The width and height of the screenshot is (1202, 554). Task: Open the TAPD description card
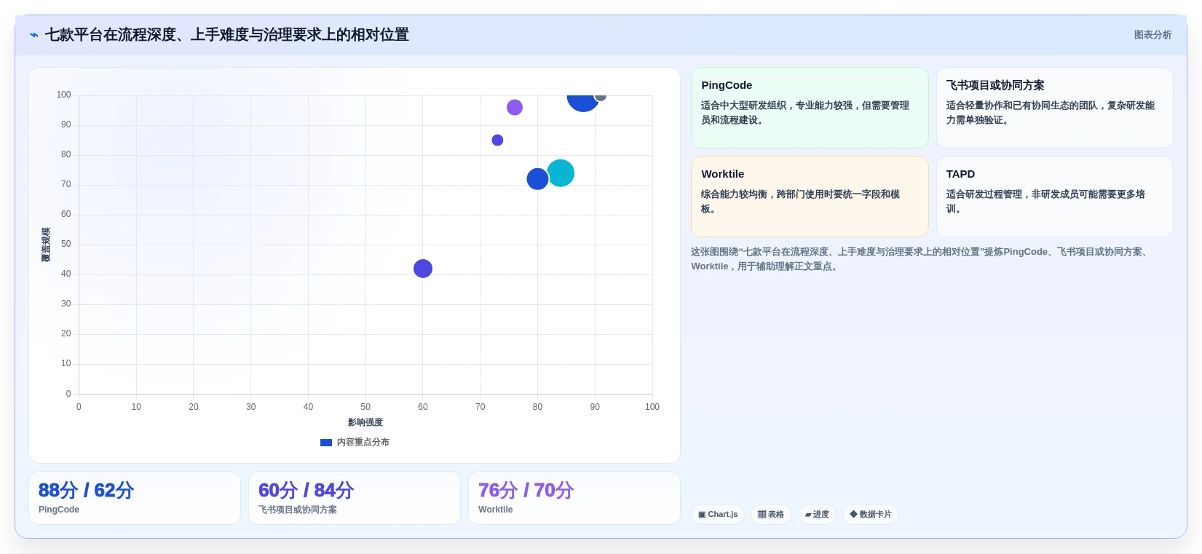[x=1054, y=197]
